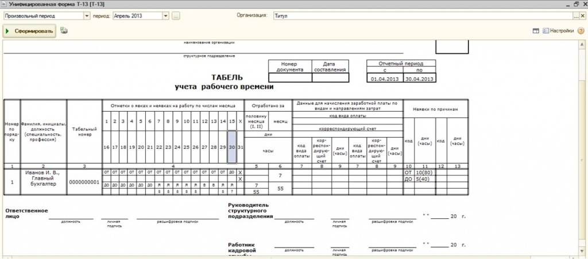Clear the Организация field with X
588x259 pixels.
pos(583,16)
